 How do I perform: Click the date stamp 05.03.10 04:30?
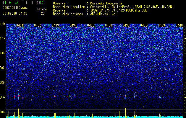click(15, 14)
